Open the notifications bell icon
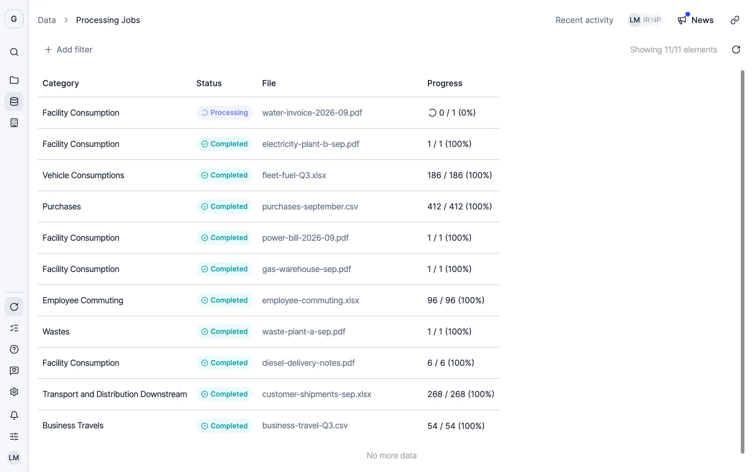 [14, 415]
